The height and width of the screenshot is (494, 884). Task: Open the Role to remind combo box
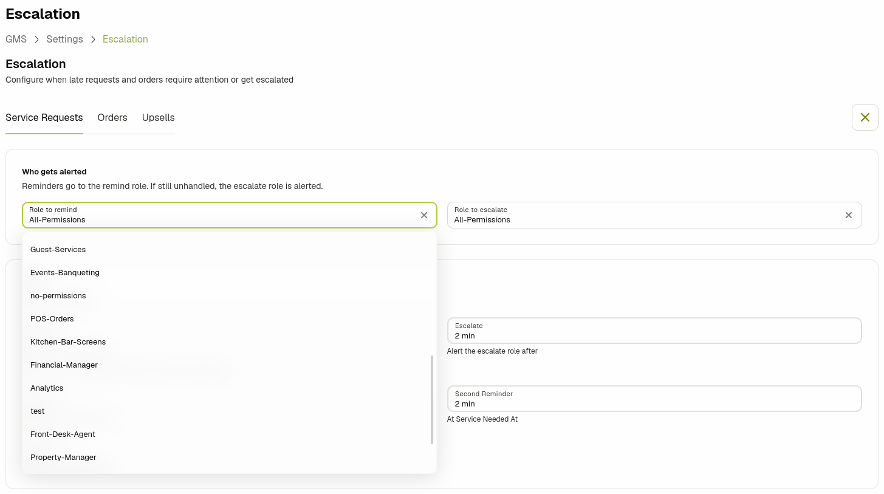pyautogui.click(x=230, y=215)
